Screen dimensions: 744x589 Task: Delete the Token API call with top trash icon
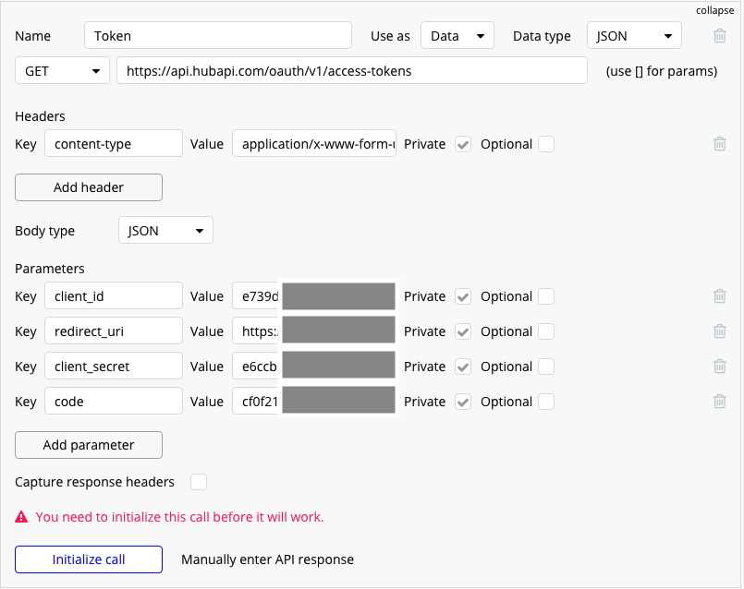(x=719, y=36)
